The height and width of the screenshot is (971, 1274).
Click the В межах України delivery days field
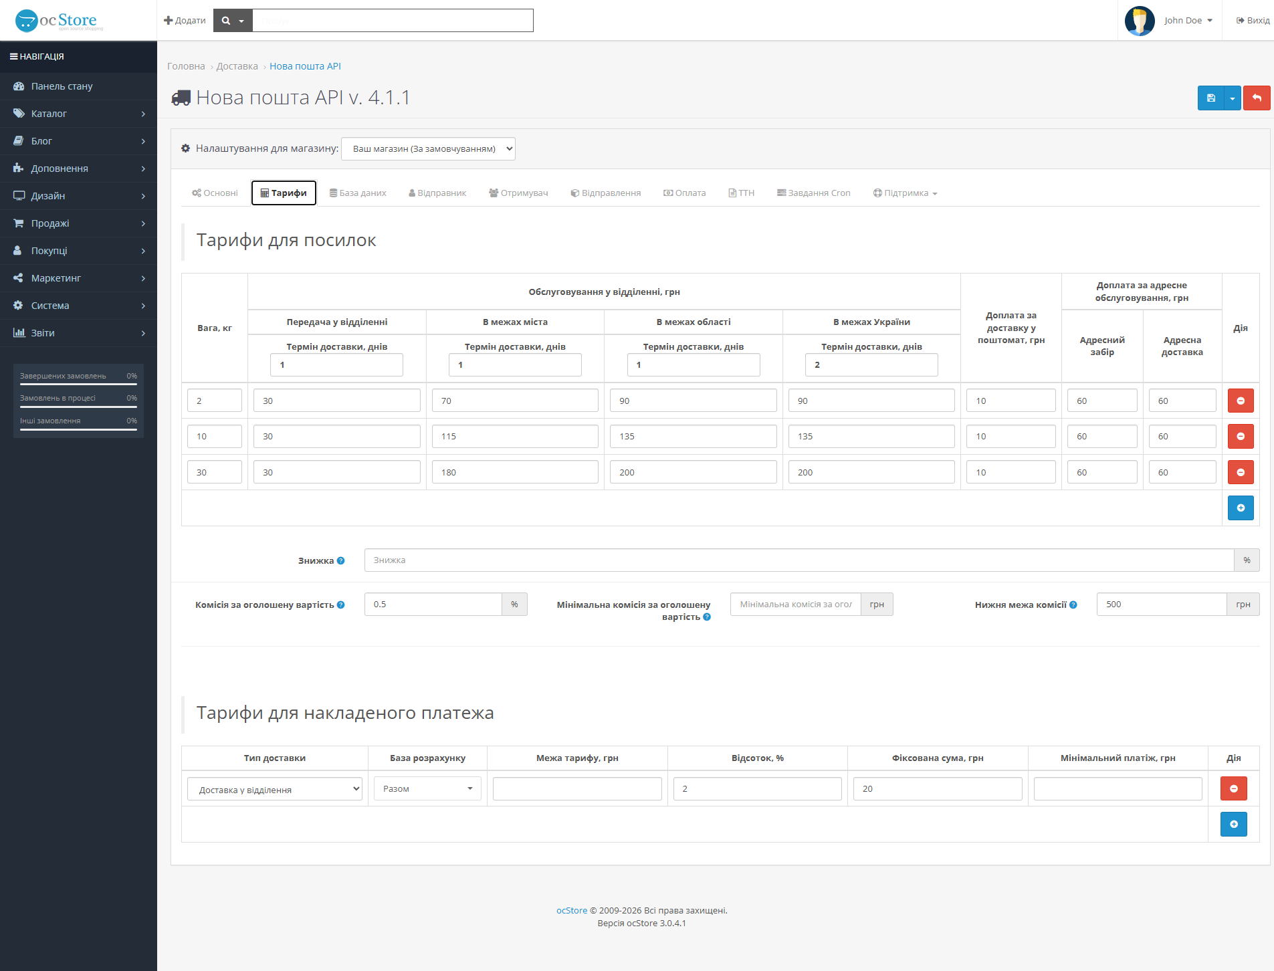coord(871,365)
